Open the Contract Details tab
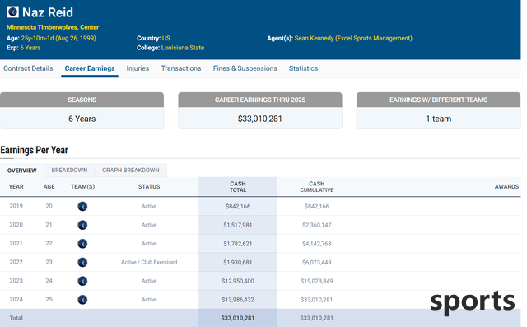Viewport: 527px width, 327px height. pos(28,68)
